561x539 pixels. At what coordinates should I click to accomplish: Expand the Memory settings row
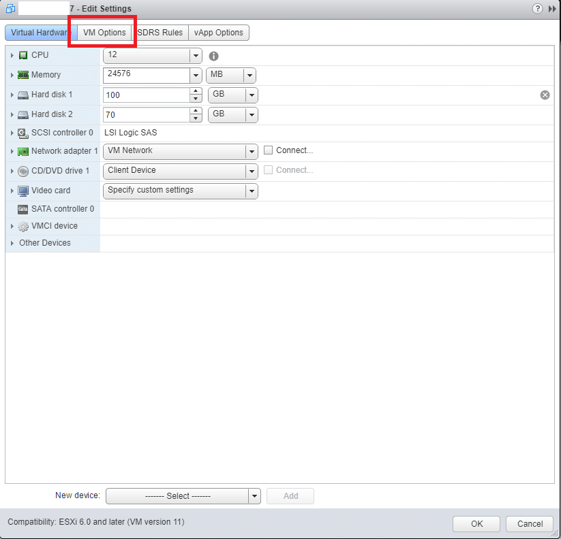12,75
